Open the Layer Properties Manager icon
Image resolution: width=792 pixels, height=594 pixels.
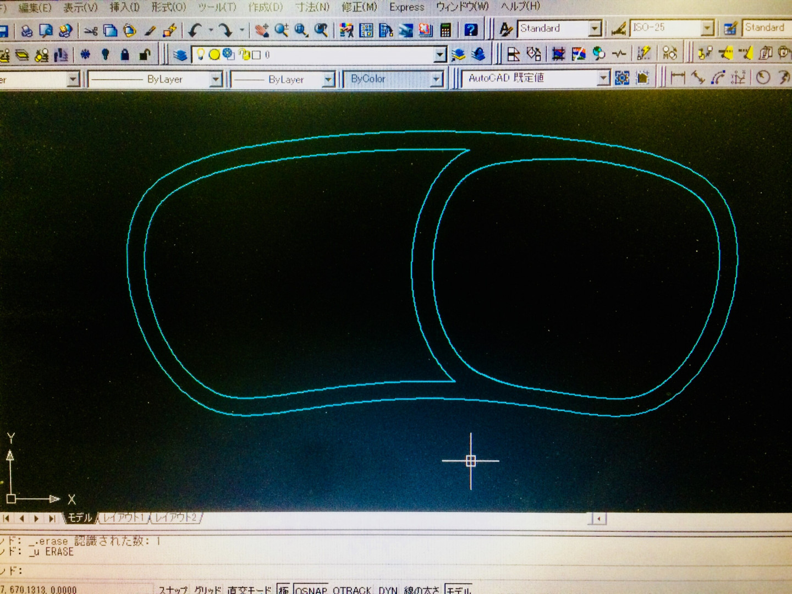point(180,55)
